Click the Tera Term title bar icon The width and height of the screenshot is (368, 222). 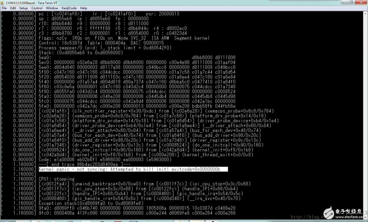[3, 2]
